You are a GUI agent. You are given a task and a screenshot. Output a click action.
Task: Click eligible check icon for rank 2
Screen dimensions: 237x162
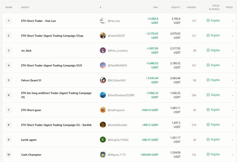[x=208, y=35]
